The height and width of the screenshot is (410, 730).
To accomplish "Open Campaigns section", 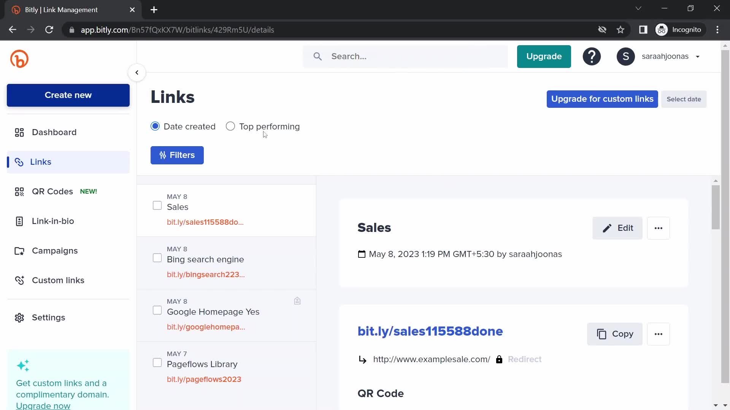I will click(x=55, y=250).
